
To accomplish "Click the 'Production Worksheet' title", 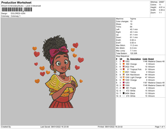I will tap(16, 3).
